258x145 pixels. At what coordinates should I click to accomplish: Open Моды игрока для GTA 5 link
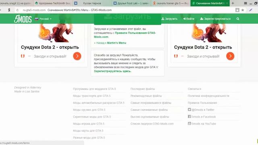[89, 124]
